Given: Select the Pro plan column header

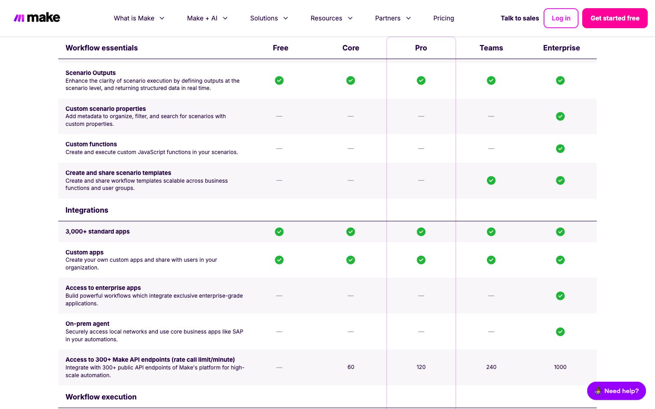Looking at the screenshot, I should tap(421, 48).
